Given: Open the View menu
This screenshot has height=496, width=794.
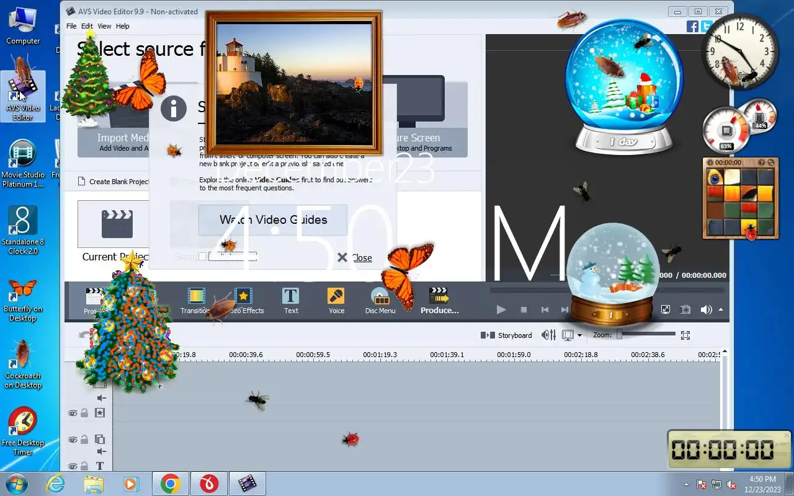Looking at the screenshot, I should [104, 26].
